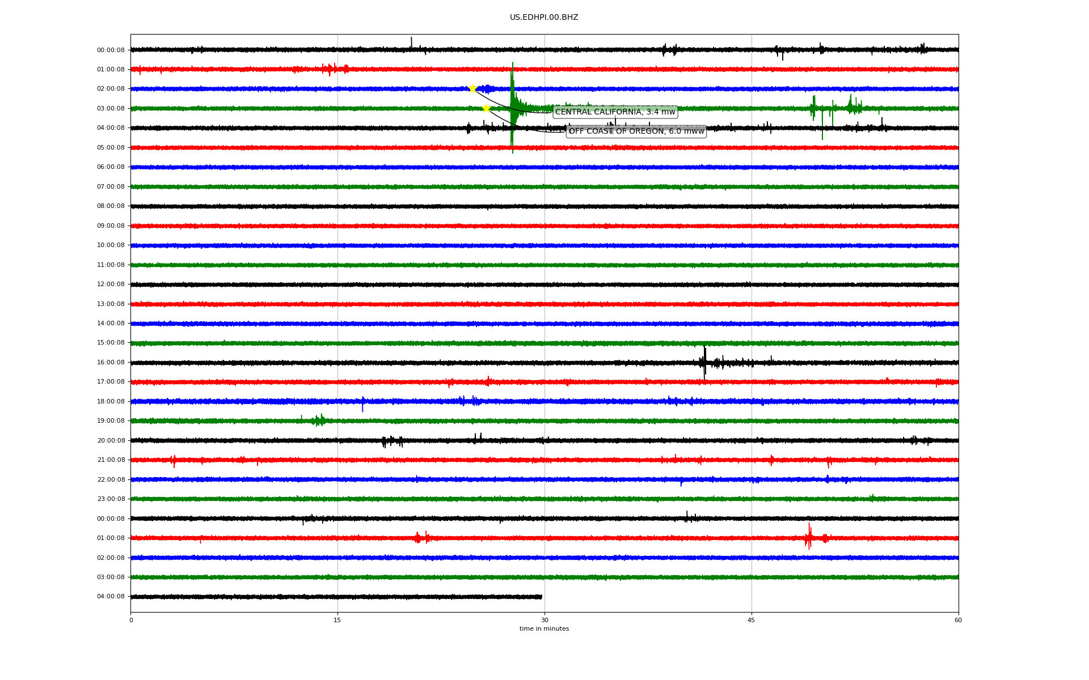Image resolution: width=1089 pixels, height=680 pixels.
Task: Click the US.EDHPI.00.BHZ plot title
Action: (x=543, y=18)
